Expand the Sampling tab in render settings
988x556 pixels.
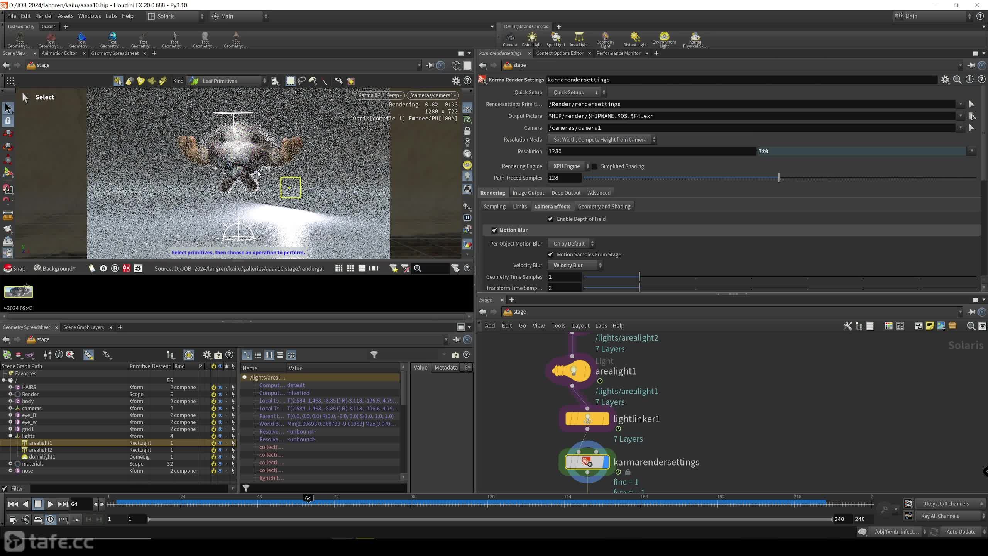(494, 207)
